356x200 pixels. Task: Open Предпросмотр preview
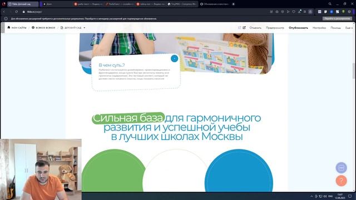[x=275, y=28]
